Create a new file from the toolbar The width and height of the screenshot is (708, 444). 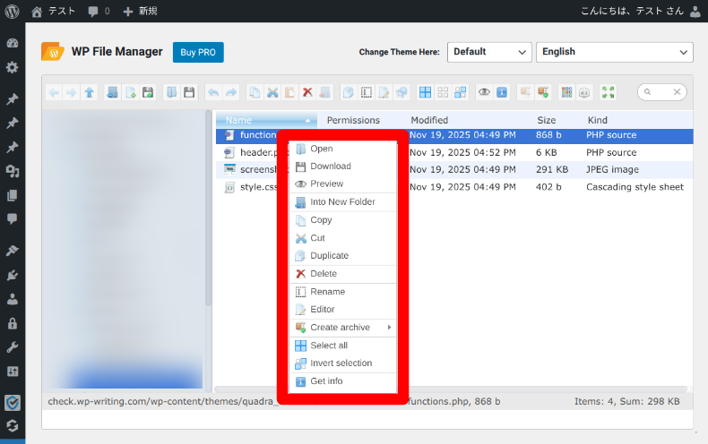[131, 93]
